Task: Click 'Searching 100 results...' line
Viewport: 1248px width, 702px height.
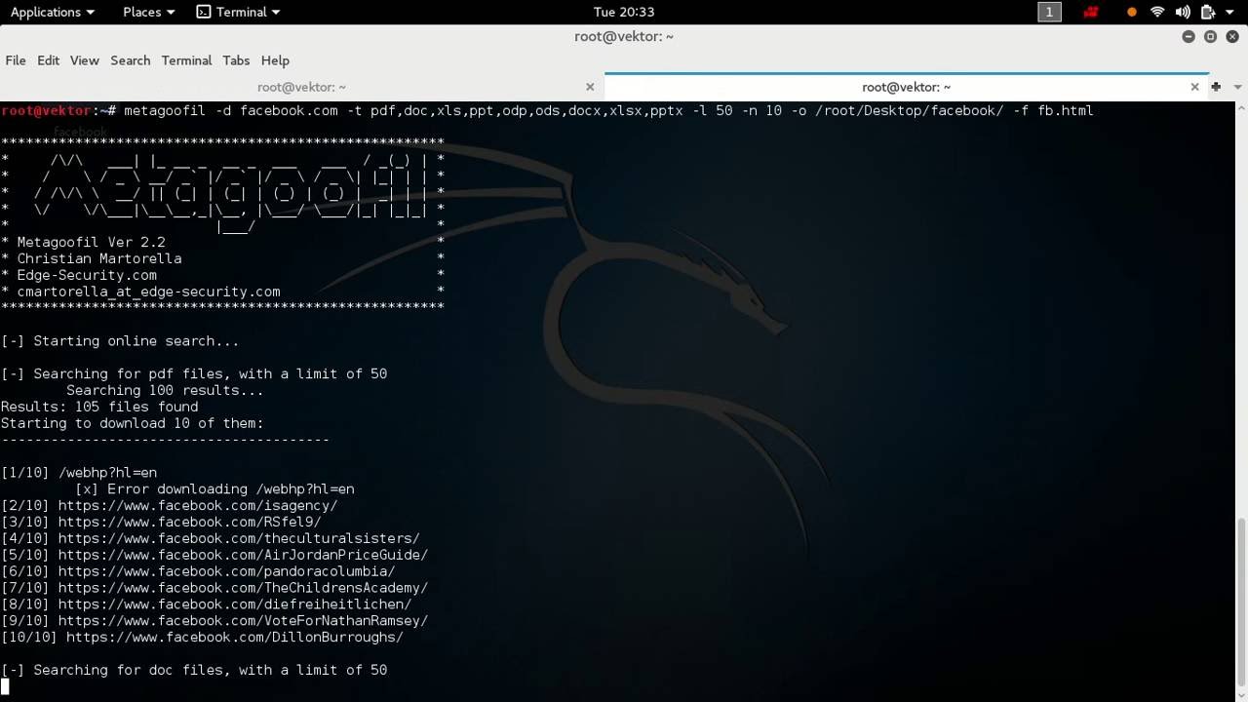Action: coord(165,390)
